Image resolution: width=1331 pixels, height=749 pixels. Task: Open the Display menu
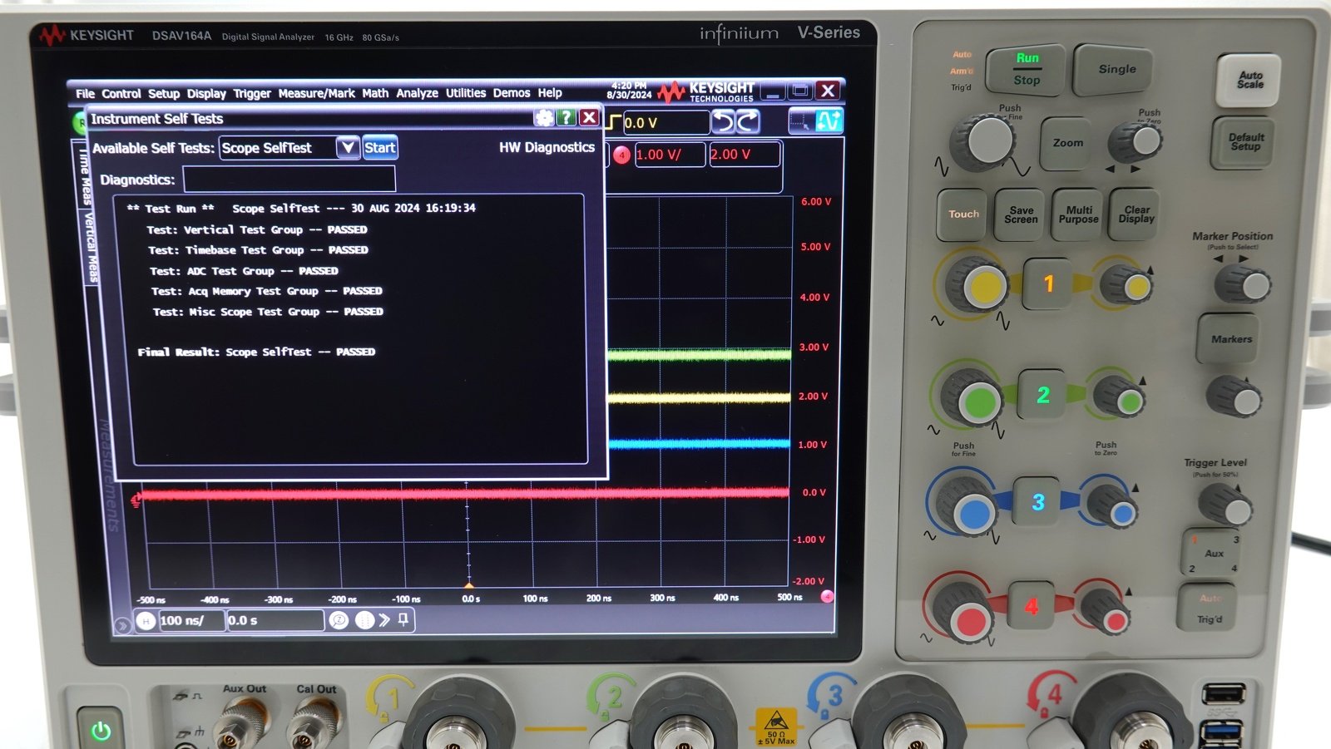206,93
